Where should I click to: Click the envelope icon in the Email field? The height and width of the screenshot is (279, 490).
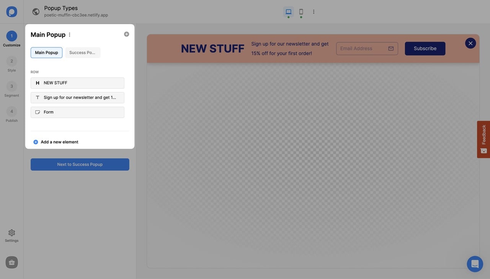click(x=390, y=48)
